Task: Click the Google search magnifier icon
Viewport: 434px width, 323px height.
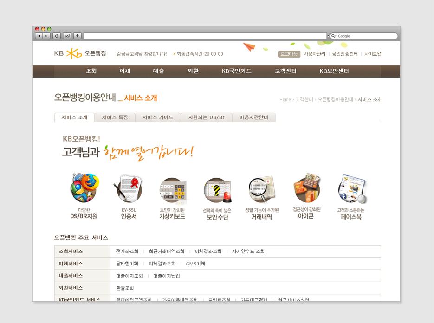Action: pyautogui.click(x=334, y=36)
